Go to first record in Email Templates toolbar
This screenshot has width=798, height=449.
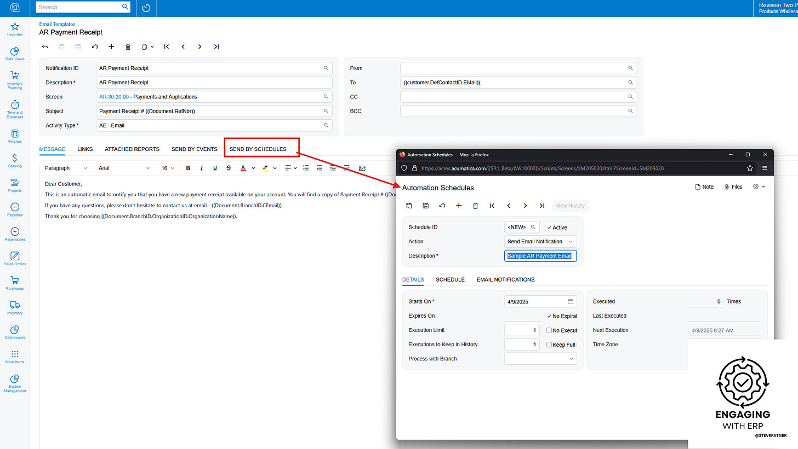pos(167,47)
